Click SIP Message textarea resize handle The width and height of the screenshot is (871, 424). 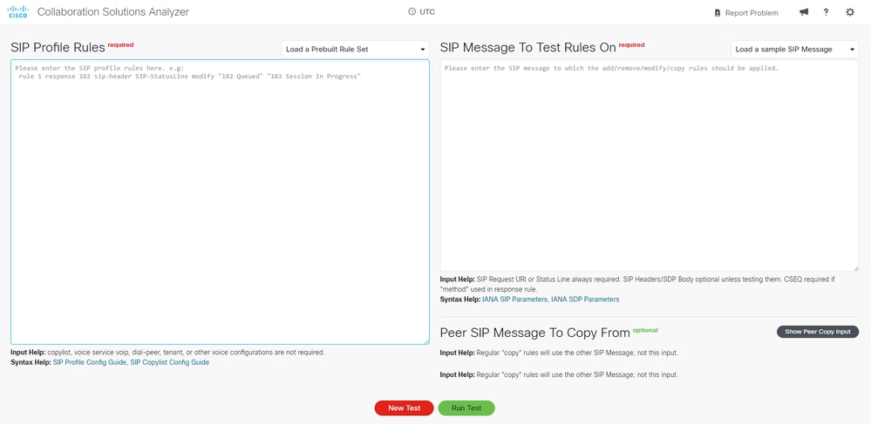(855, 268)
